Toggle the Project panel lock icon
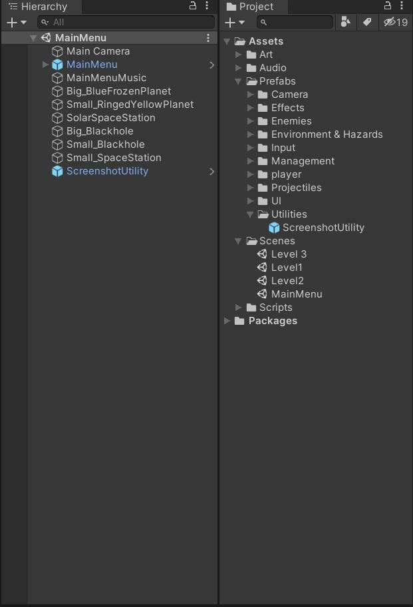 click(x=388, y=6)
